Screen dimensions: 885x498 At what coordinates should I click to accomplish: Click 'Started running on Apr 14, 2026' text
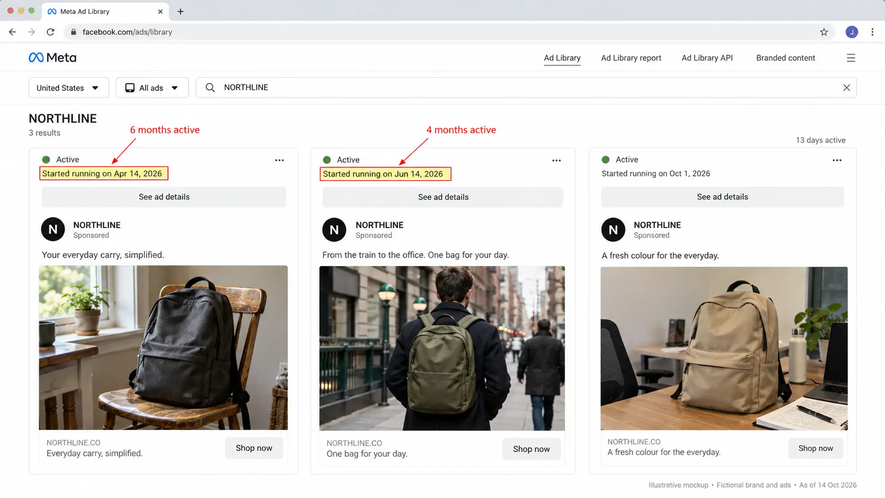(x=102, y=174)
